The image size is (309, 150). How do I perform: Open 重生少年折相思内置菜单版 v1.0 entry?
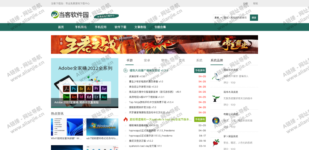click(x=146, y=82)
